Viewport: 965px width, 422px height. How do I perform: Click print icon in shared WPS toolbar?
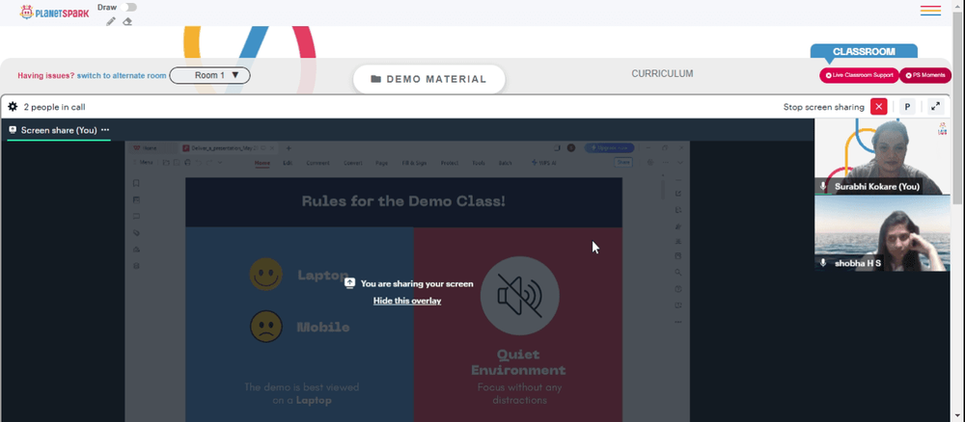click(x=187, y=163)
